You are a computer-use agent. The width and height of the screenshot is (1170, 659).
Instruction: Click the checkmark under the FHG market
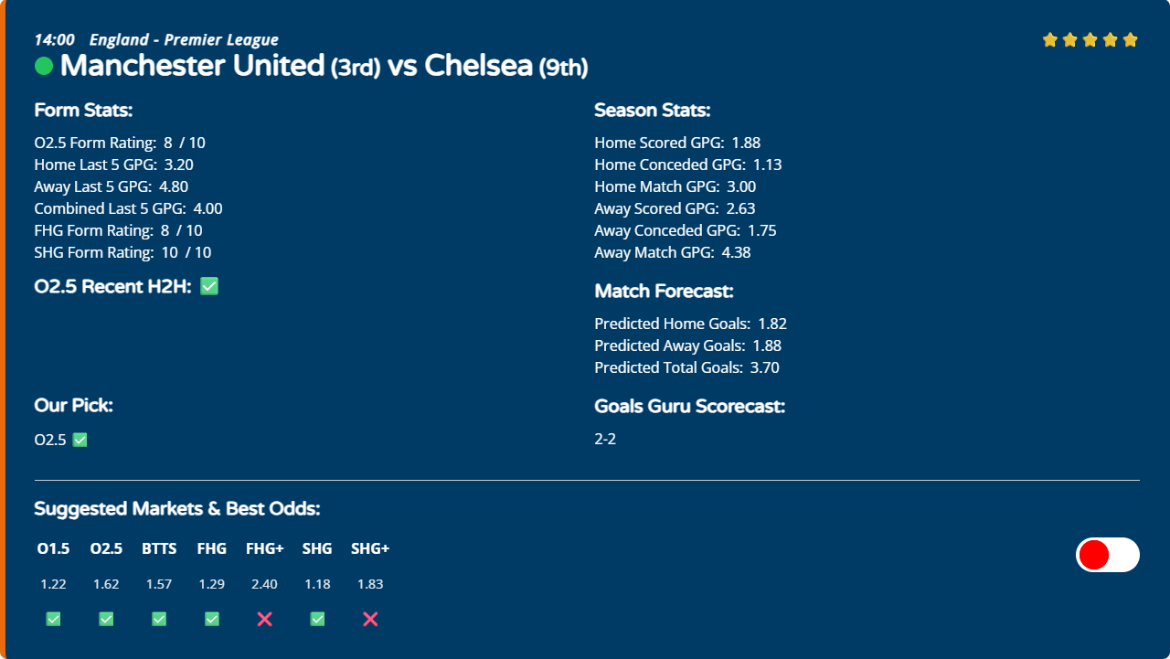(212, 619)
